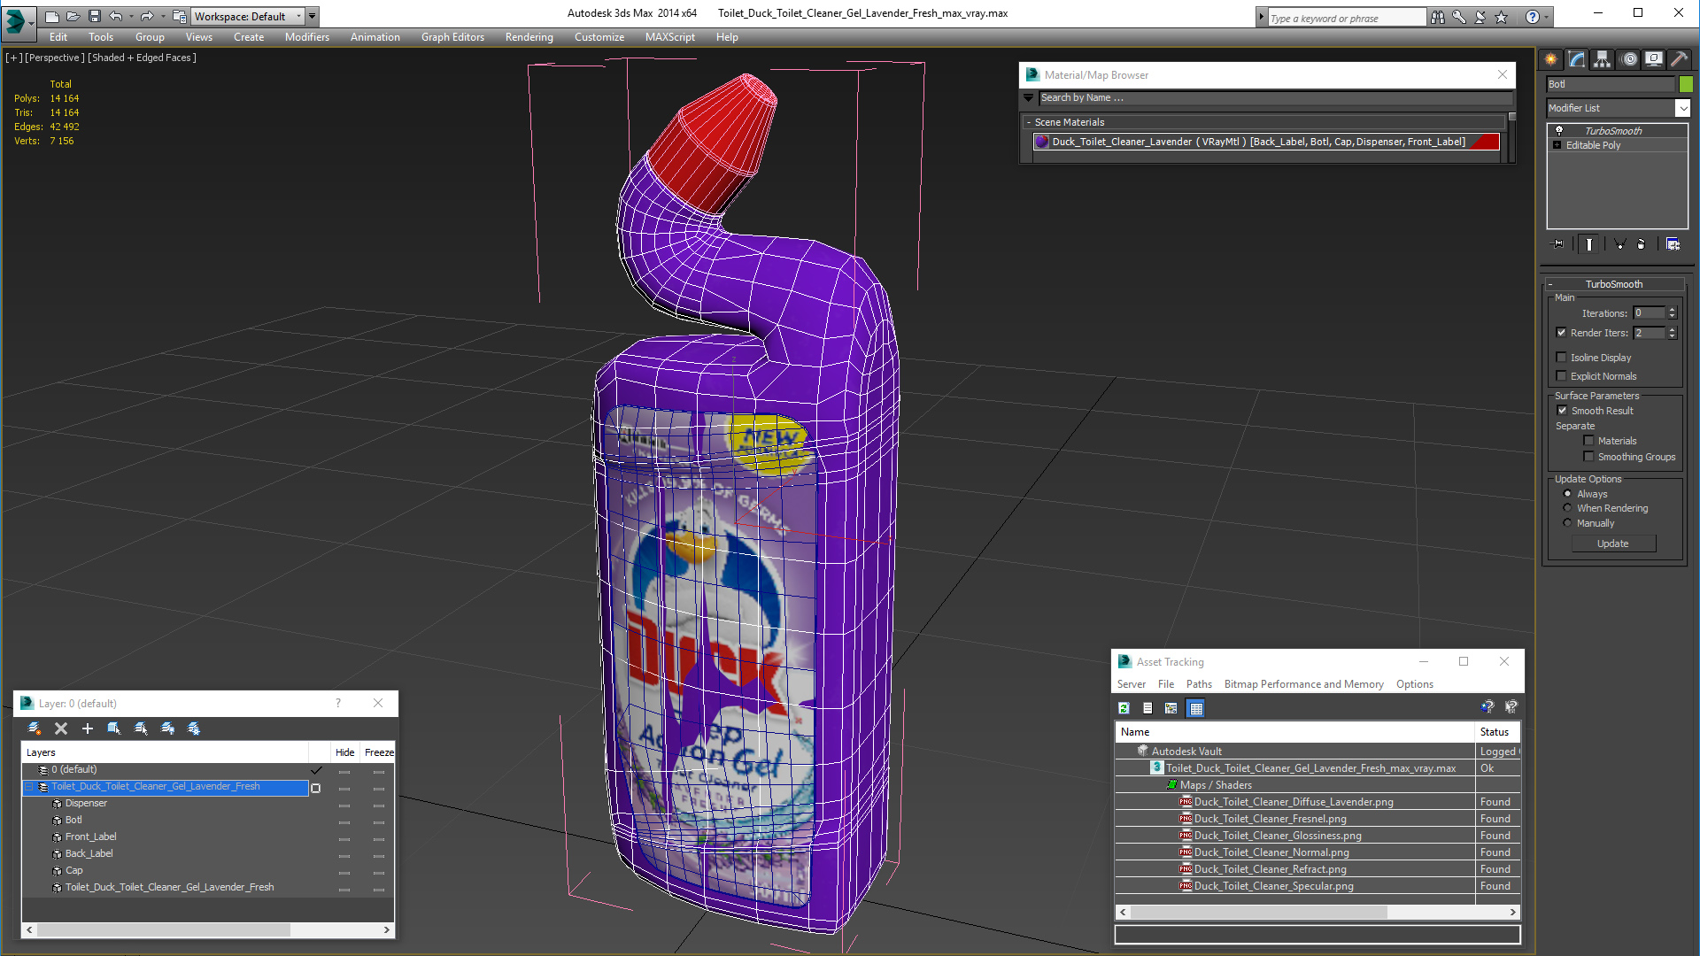Click Hide/Unhide All Layers icon
The image size is (1700, 956).
pyautogui.click(x=167, y=729)
